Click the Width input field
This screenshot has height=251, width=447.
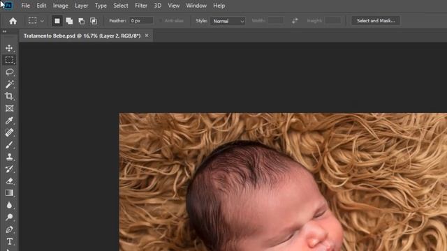coord(276,21)
